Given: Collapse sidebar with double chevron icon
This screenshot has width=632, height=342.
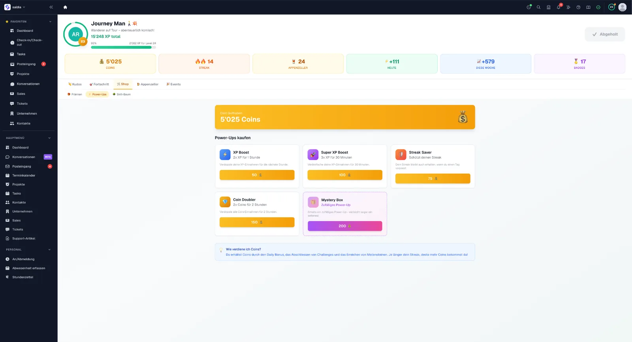Looking at the screenshot, I should [x=51, y=7].
